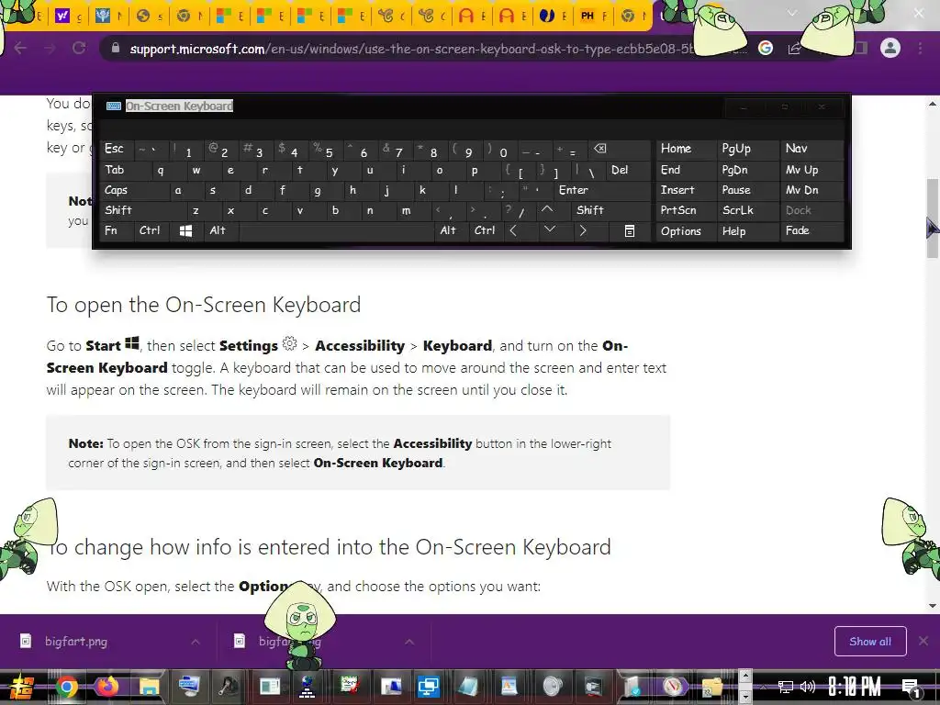Click the page vertical scrollbar thumb
Viewport: 940px width, 705px height.
(933, 218)
